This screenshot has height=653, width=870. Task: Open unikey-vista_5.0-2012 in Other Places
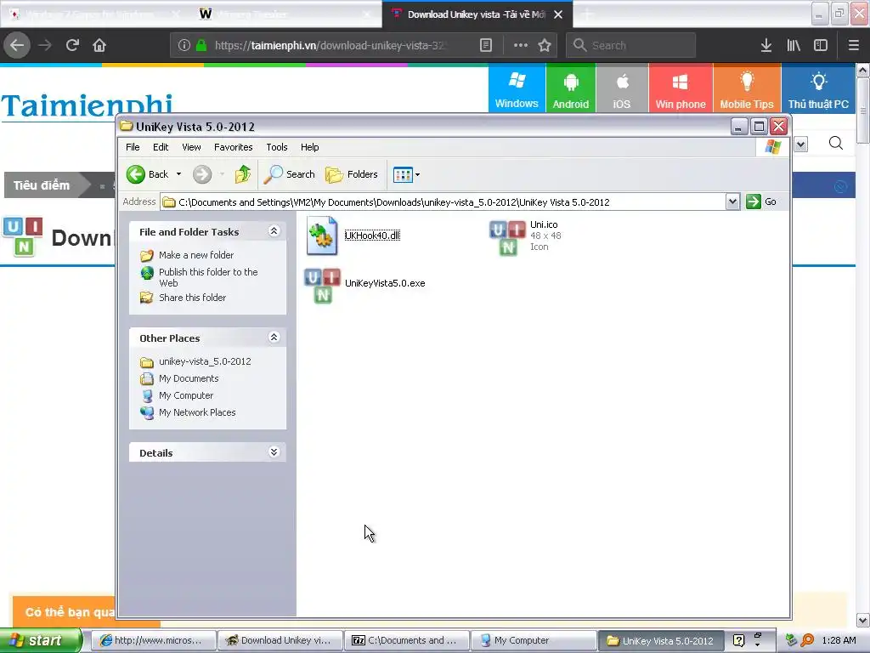coord(205,361)
